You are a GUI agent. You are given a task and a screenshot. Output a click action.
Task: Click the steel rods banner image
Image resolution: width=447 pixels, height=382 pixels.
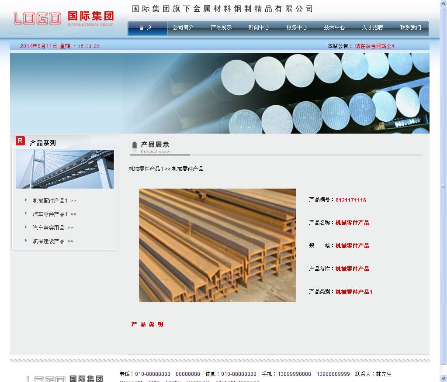(x=219, y=93)
